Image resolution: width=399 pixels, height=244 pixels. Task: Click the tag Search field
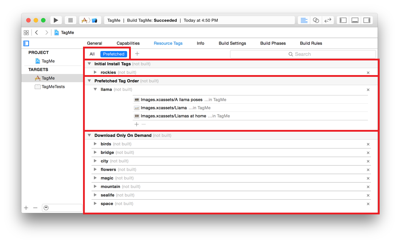303,54
